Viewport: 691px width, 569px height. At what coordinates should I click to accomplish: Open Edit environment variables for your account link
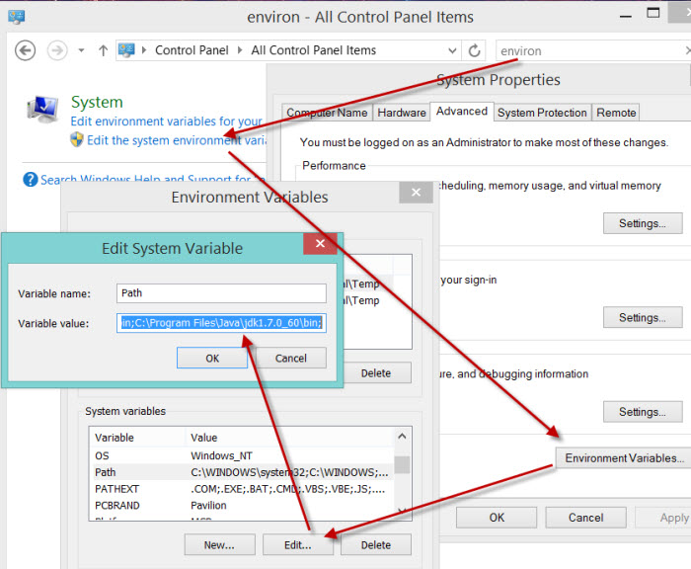166,122
